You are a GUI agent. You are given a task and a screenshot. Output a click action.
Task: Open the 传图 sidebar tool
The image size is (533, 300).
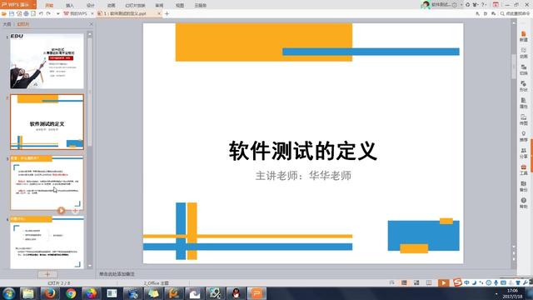[x=524, y=119]
